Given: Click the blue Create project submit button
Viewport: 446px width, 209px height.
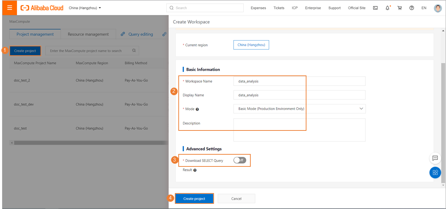Looking at the screenshot, I should 194,199.
